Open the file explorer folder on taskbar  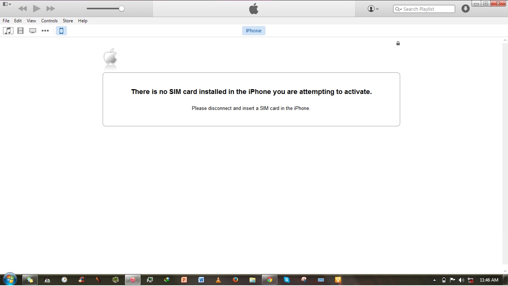pyautogui.click(x=253, y=280)
